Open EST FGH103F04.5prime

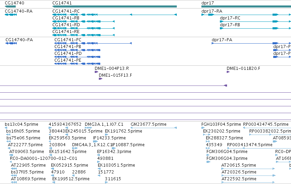221,124
